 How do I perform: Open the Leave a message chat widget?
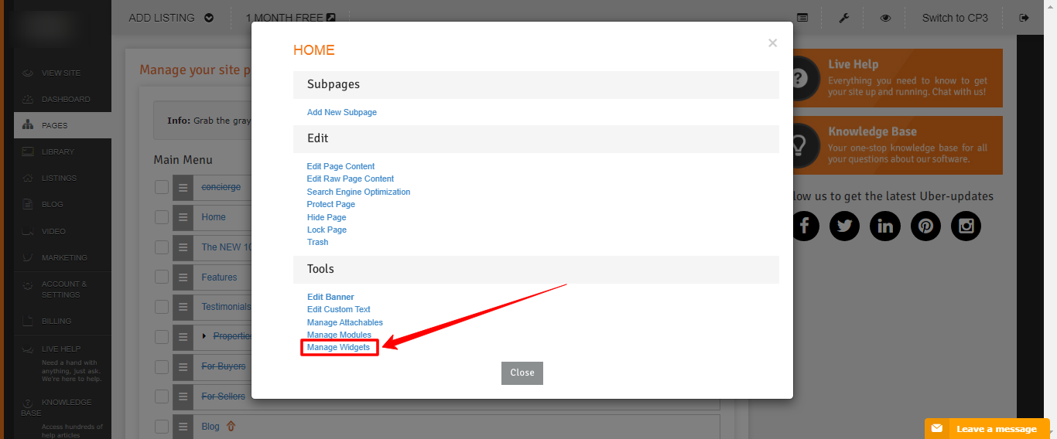(x=987, y=429)
